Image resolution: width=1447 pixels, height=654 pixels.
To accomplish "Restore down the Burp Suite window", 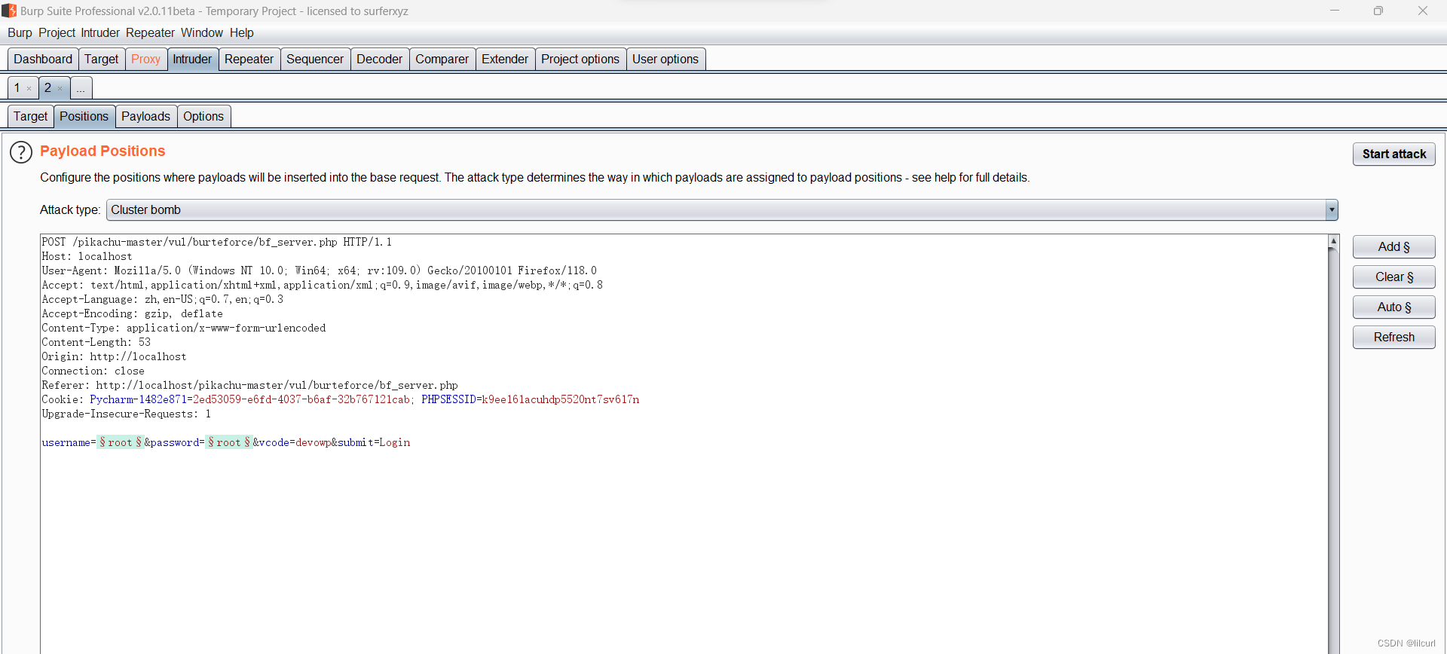I will 1378,11.
